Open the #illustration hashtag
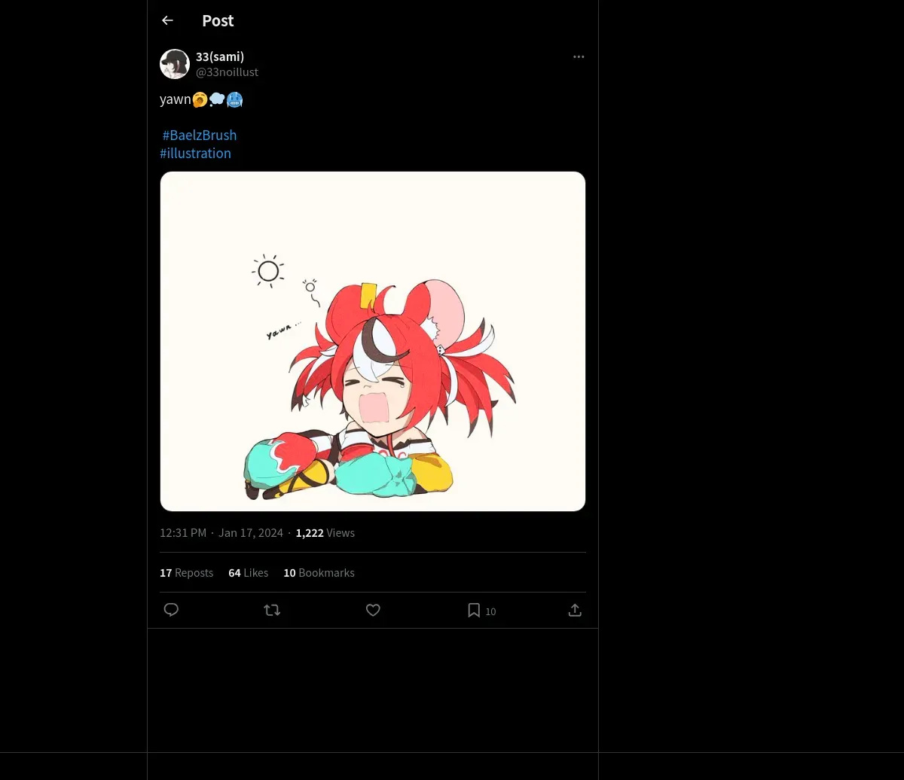This screenshot has width=904, height=780. [195, 153]
